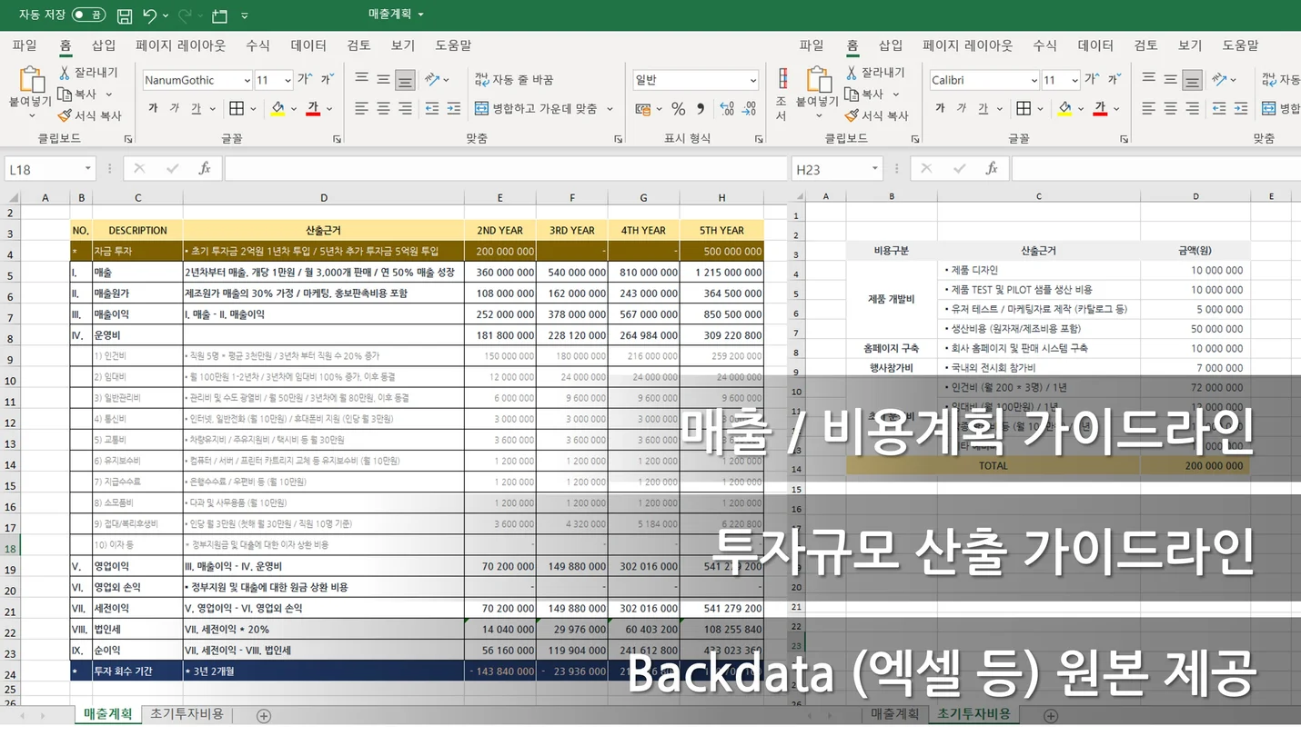This screenshot has width=1301, height=736.
Task: Select 수식 tab in the NanumGothic window
Action: coord(257,45)
